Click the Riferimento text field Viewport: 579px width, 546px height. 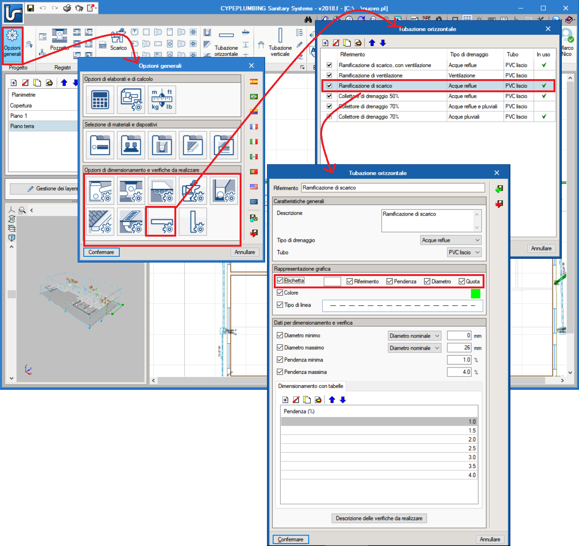coord(393,188)
